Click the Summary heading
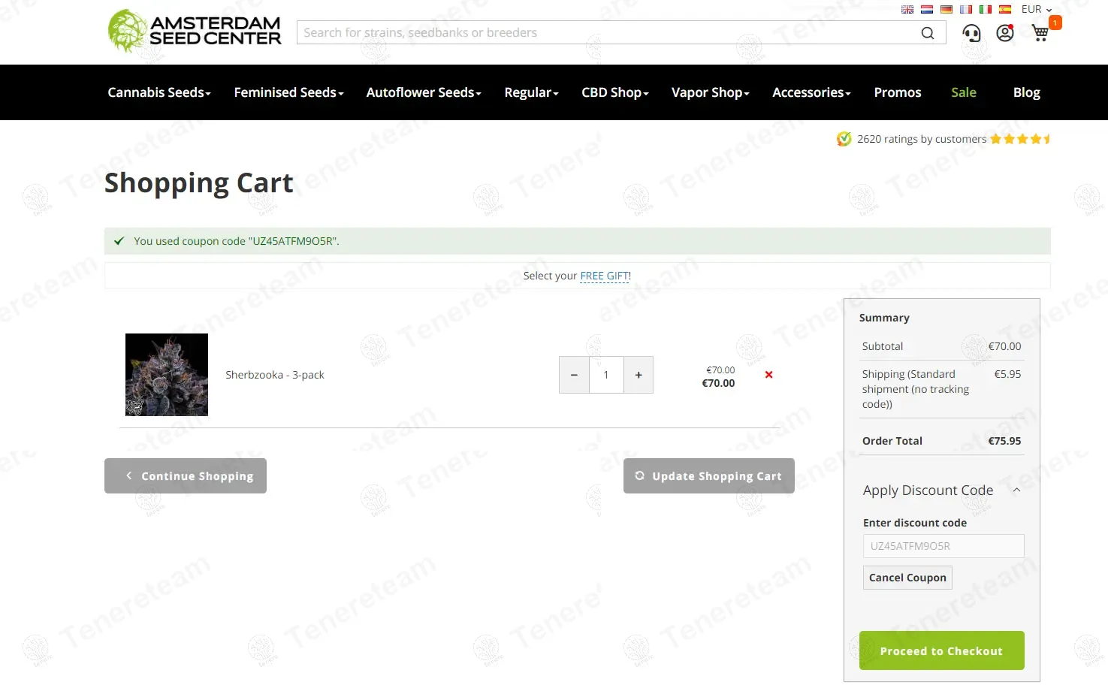Screen dimensions: 1108x685 pyautogui.click(x=884, y=318)
